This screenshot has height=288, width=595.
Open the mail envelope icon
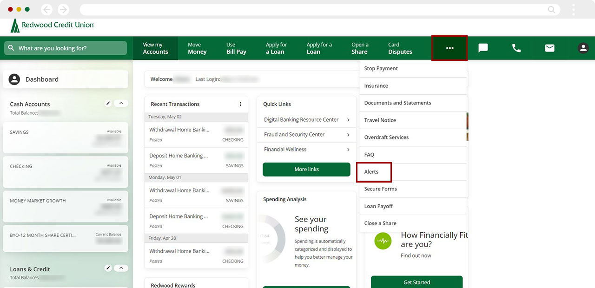pos(550,48)
